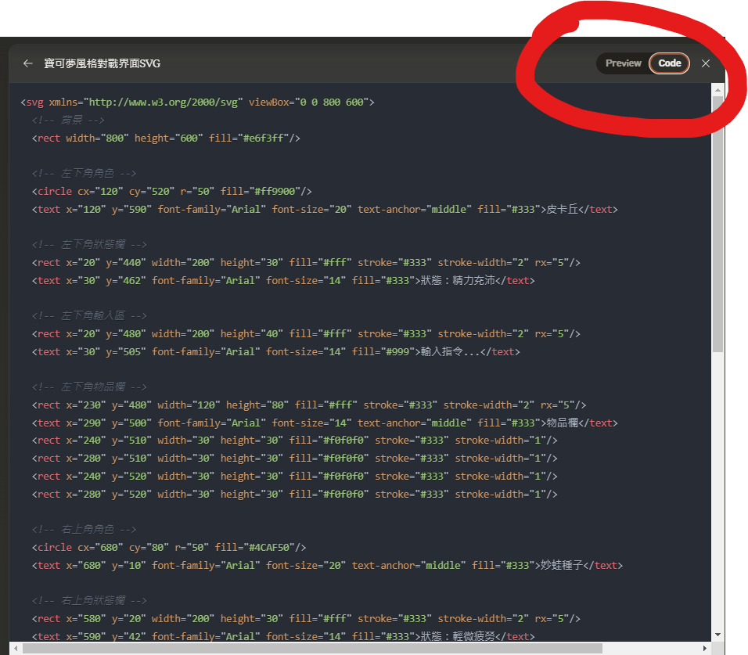Click the vertical scrollbar down arrow

coord(718,635)
